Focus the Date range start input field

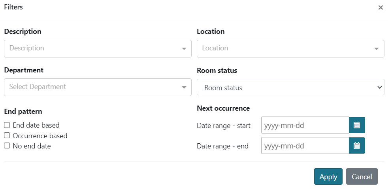point(305,125)
